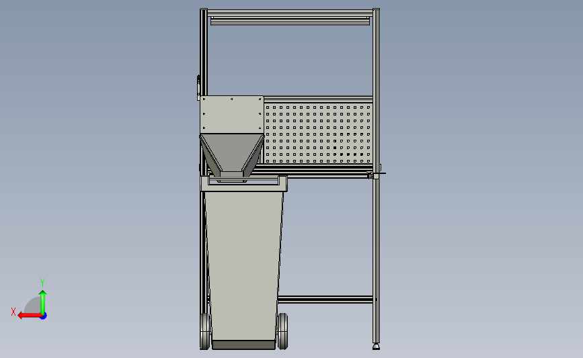Select the tall wheeled bin body
The width and height of the screenshot is (583, 358).
point(243,265)
